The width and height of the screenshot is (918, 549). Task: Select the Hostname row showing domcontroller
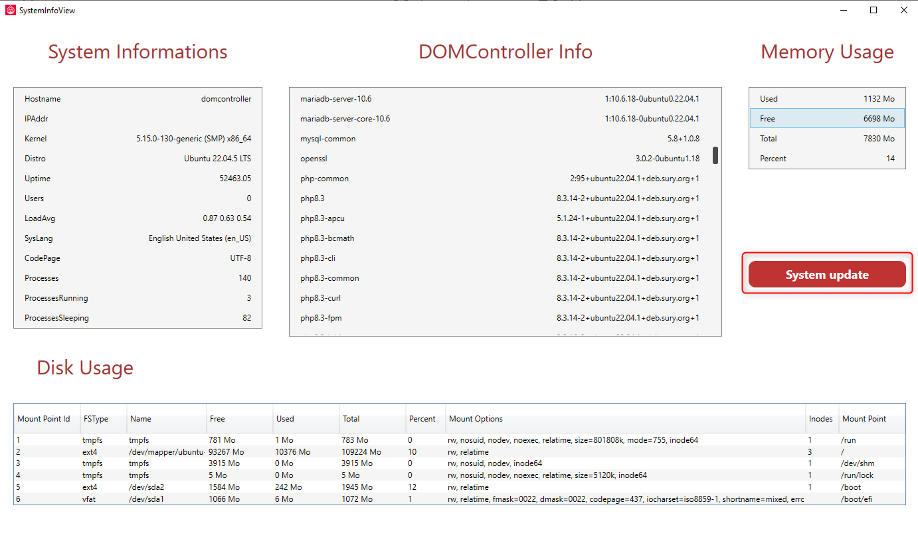tap(138, 99)
